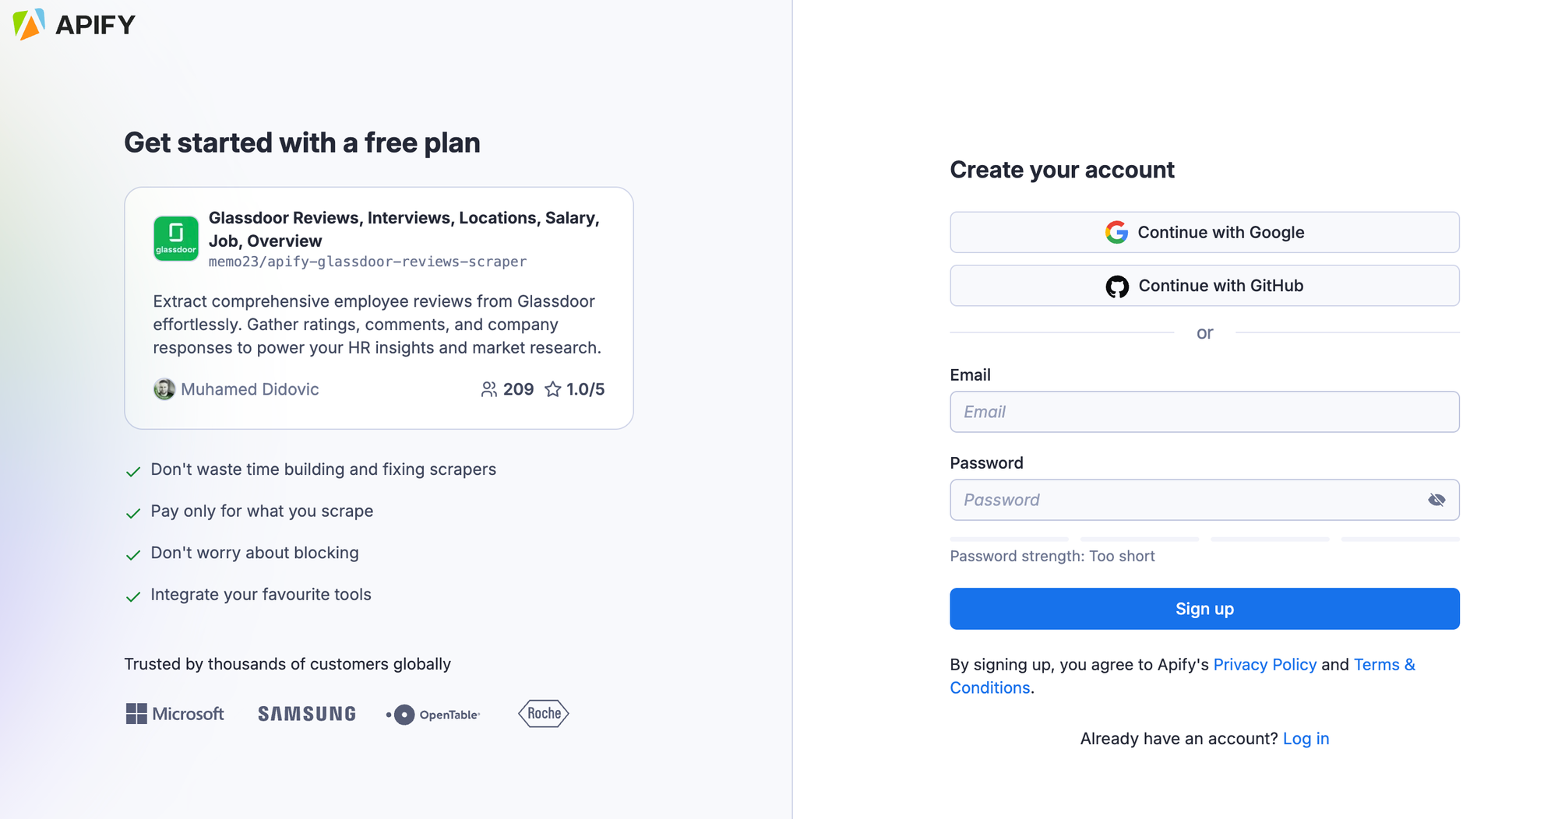
Task: Click the GitHub icon in the sign-in button
Action: 1119,286
